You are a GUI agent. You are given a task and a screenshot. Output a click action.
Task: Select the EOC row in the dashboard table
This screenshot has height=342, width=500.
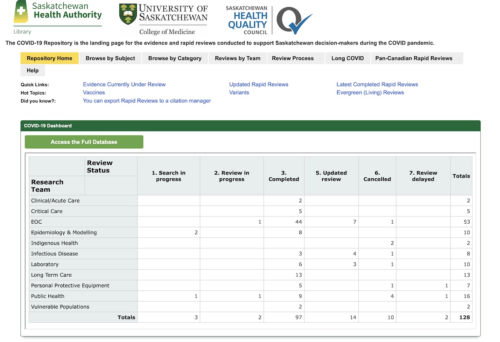36,222
